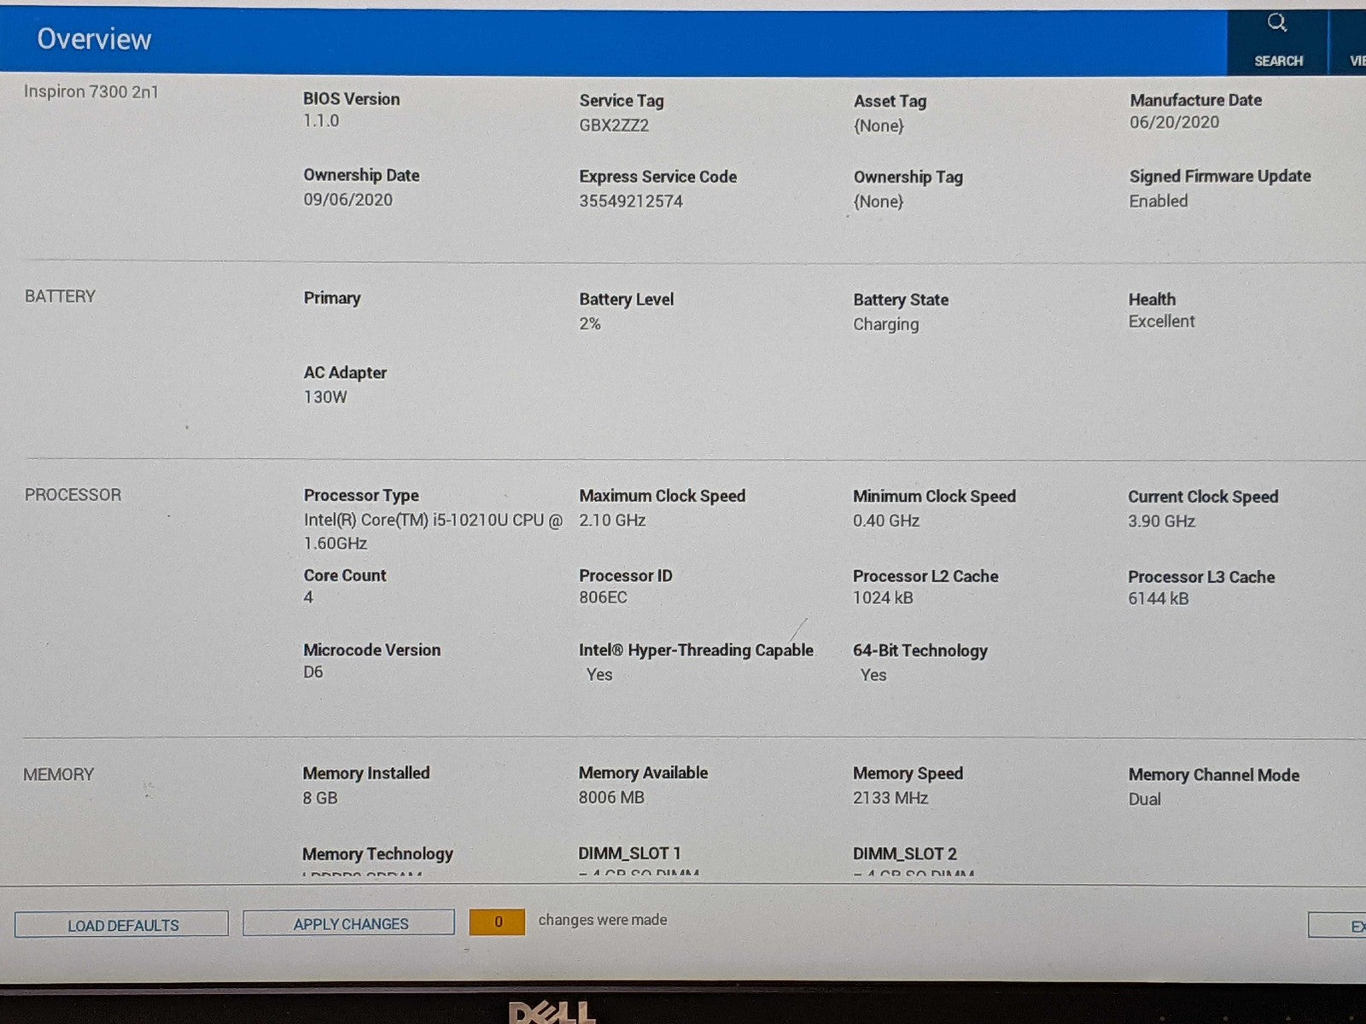Select the DIMM_SLOT 1 label
The image size is (1366, 1024).
629,853
